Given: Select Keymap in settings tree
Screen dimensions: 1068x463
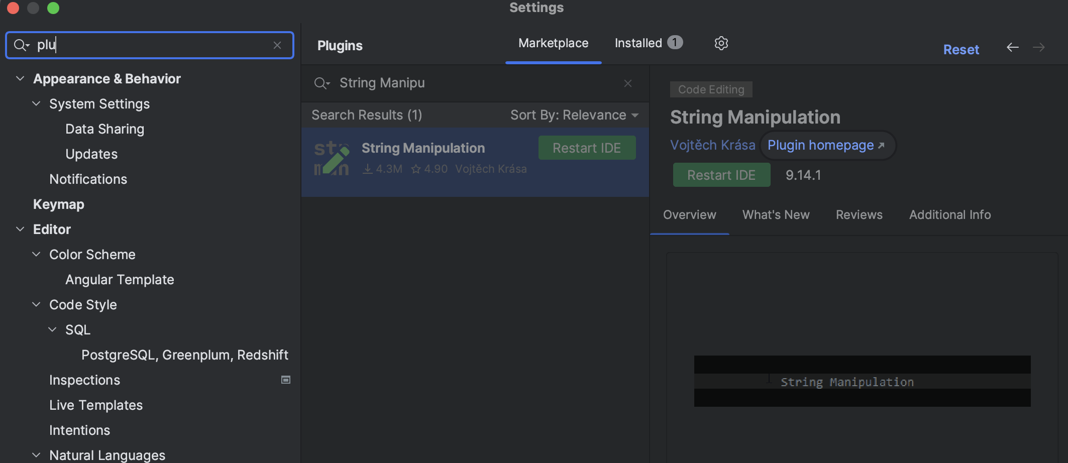Looking at the screenshot, I should pyautogui.click(x=58, y=204).
